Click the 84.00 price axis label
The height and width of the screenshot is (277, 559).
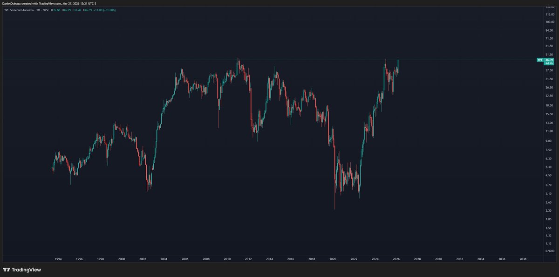click(549, 31)
